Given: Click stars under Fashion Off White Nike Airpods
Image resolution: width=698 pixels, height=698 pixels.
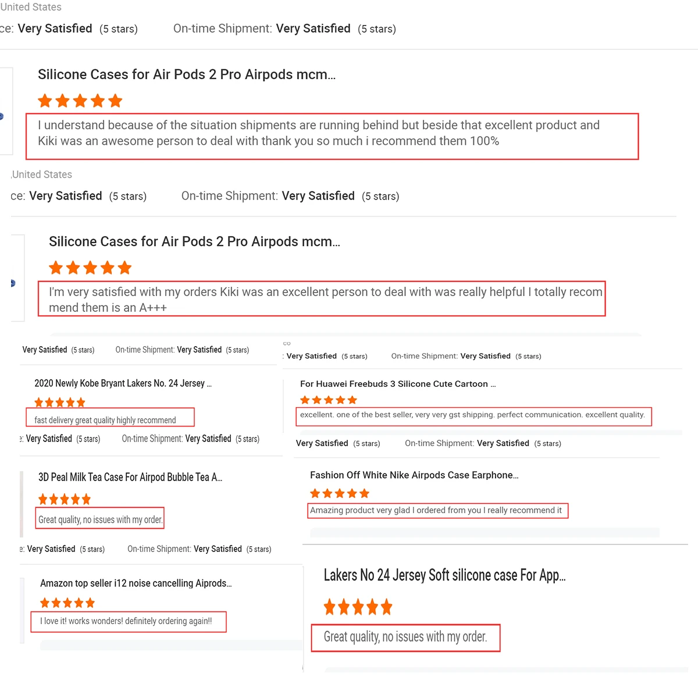Looking at the screenshot, I should click(x=340, y=493).
